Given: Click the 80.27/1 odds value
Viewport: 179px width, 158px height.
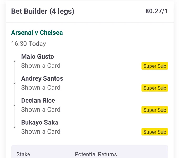Looking at the screenshot, I should point(156,11).
